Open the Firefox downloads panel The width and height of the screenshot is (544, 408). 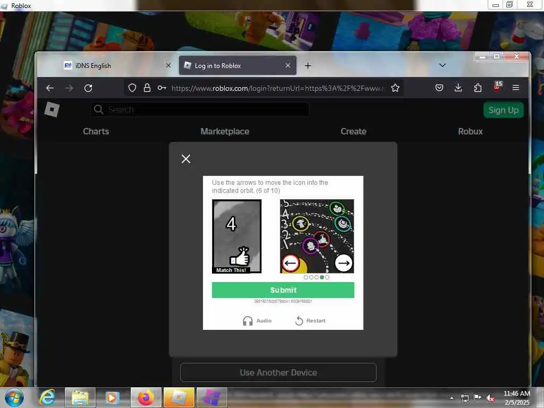(458, 88)
